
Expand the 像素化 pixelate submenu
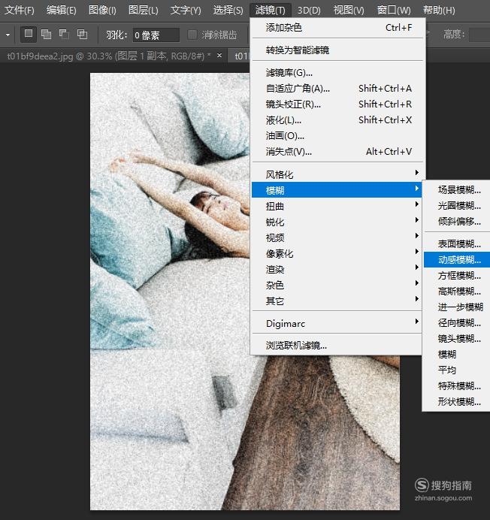pos(337,254)
